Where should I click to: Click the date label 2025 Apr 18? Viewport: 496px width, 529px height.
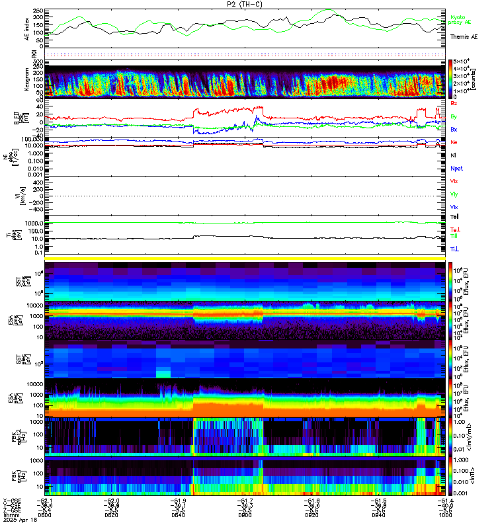(x=21, y=520)
